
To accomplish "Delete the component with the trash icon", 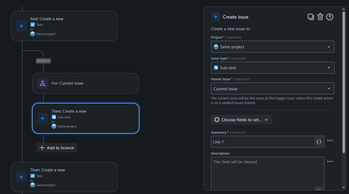I will point(320,17).
